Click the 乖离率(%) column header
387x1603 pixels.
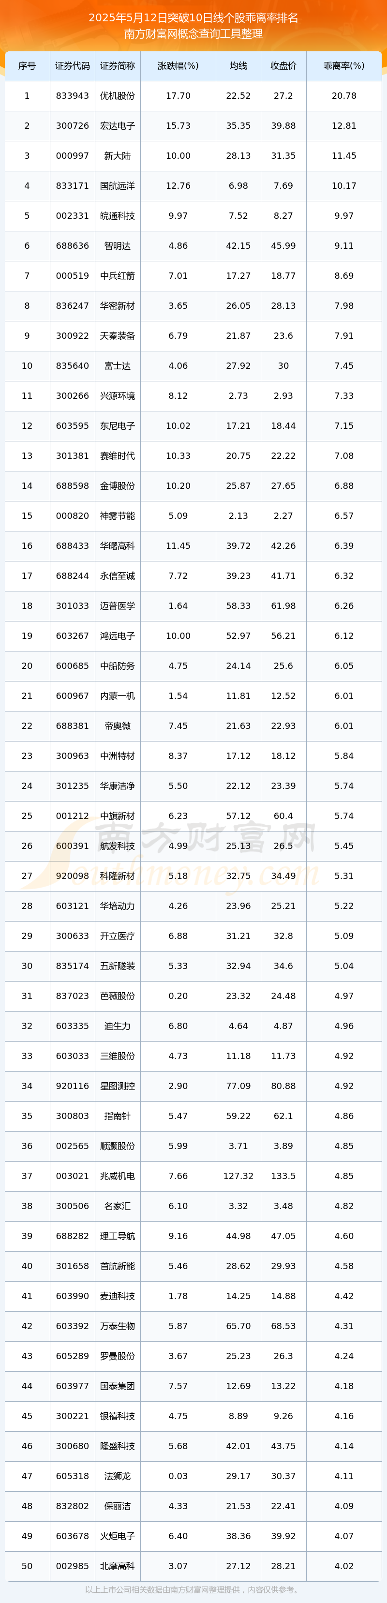pos(344,66)
